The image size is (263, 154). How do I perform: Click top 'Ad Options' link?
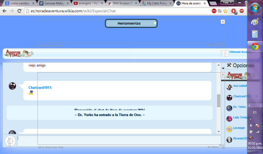pyautogui.click(x=213, y=46)
